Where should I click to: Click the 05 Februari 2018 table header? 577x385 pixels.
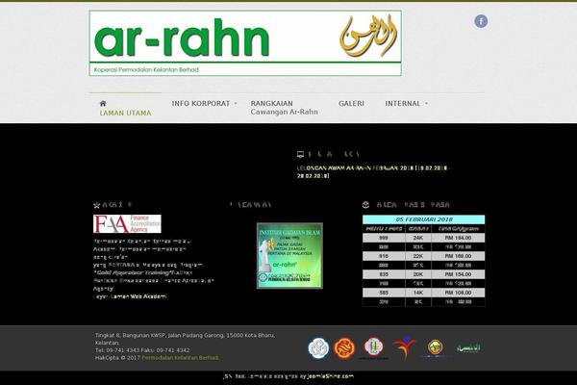423,219
